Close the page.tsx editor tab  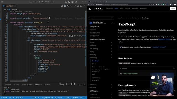[x=15, y=6]
